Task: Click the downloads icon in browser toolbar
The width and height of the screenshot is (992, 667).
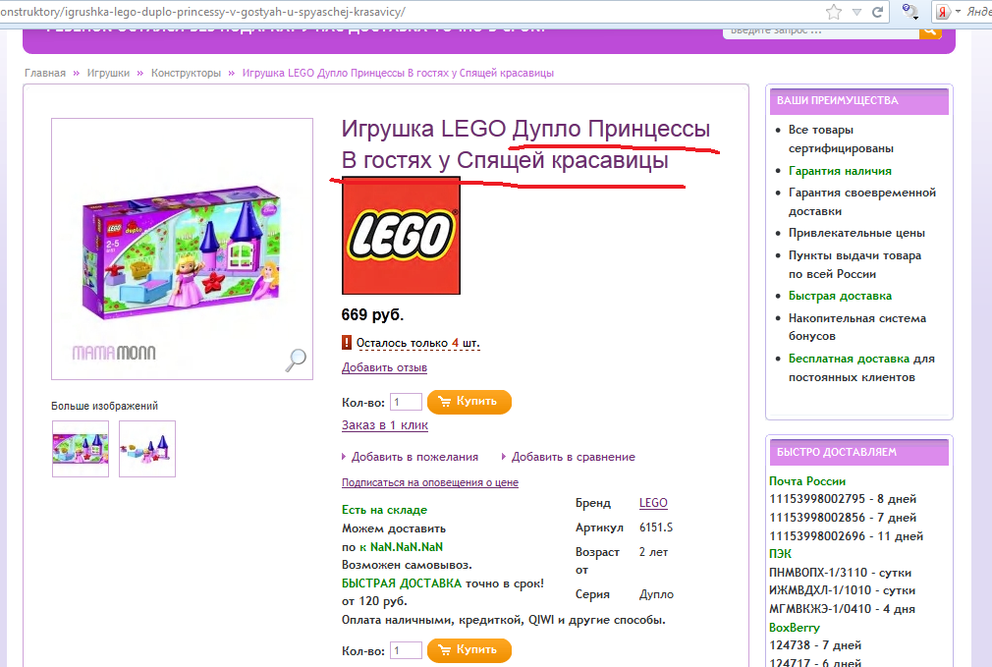Action: (x=910, y=12)
